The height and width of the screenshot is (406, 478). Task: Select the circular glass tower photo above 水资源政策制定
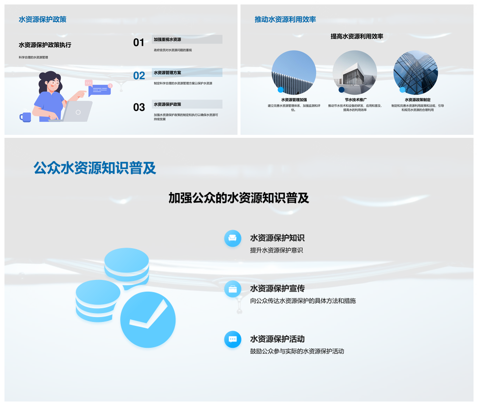[416, 73]
